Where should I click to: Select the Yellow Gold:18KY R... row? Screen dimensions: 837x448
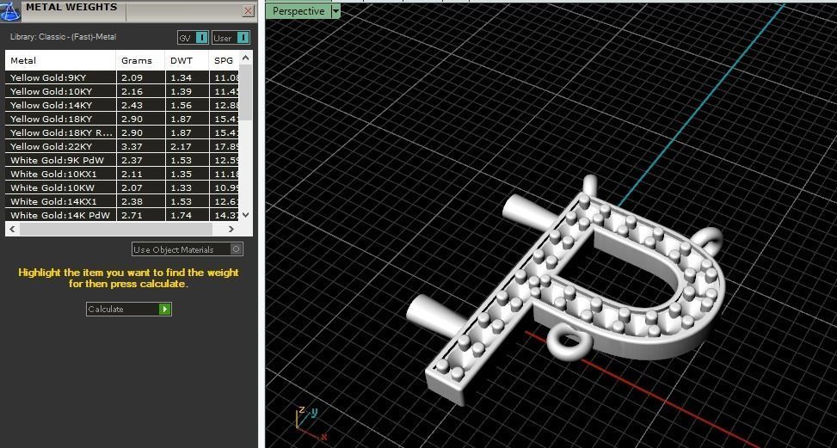[121, 132]
